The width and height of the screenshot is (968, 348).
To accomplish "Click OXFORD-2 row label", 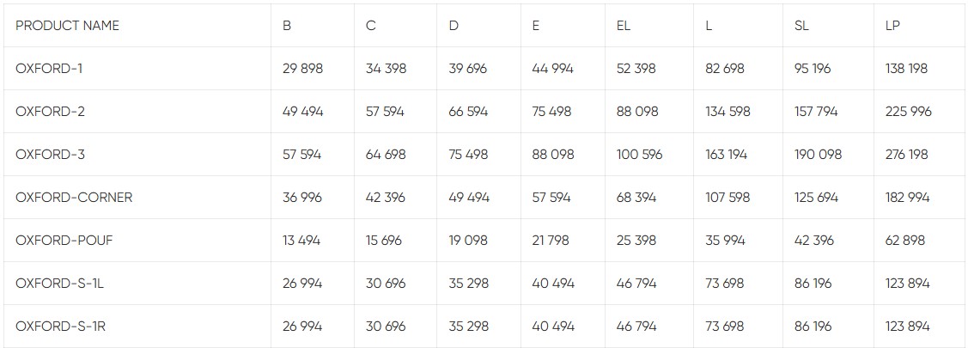I will click(50, 112).
